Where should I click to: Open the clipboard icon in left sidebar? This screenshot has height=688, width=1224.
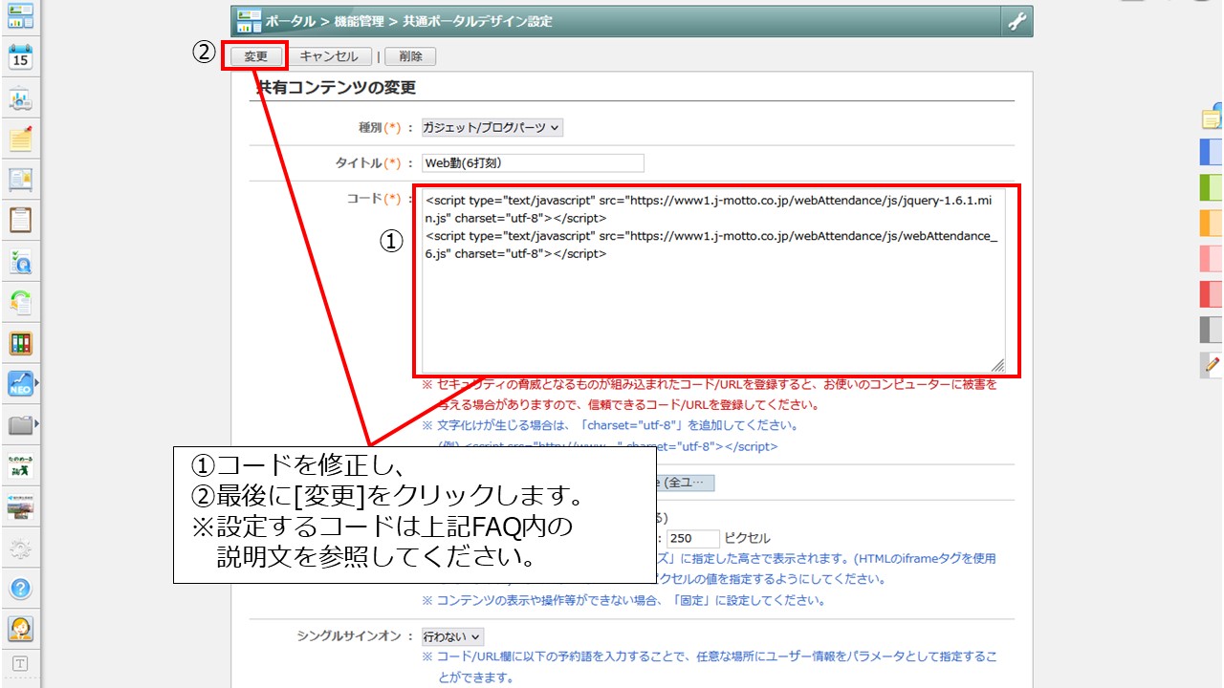[x=20, y=220]
